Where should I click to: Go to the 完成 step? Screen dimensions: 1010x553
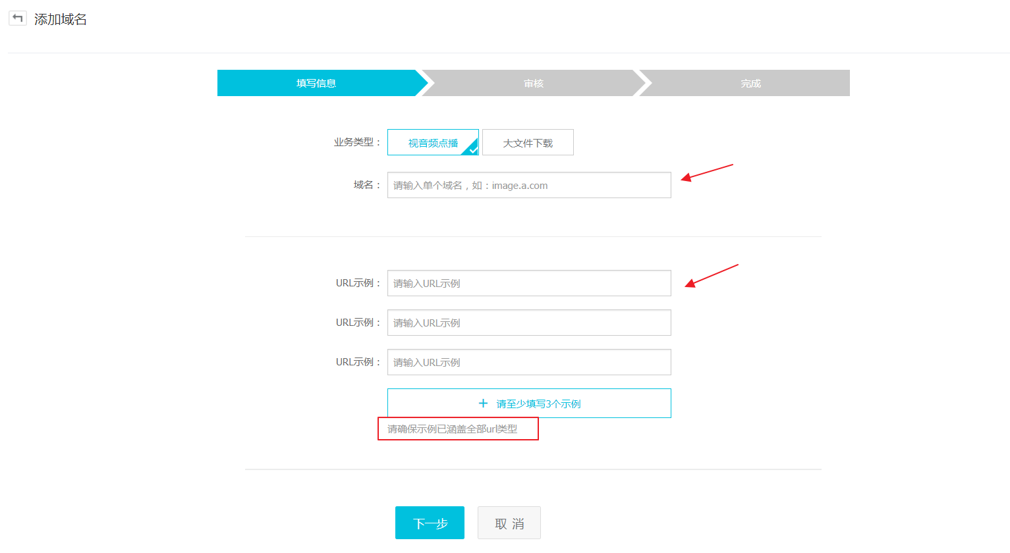[x=750, y=84]
